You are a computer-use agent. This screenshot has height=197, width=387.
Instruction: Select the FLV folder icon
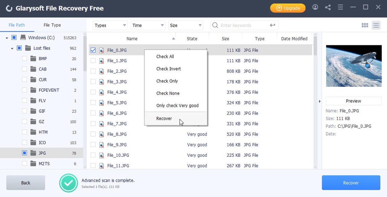(x=33, y=101)
